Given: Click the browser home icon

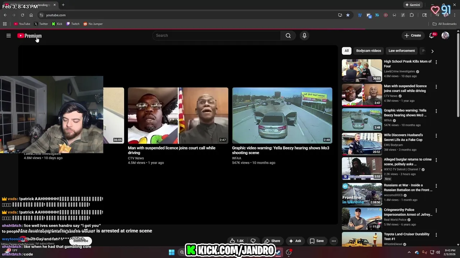Looking at the screenshot, I should pyautogui.click(x=31, y=15).
